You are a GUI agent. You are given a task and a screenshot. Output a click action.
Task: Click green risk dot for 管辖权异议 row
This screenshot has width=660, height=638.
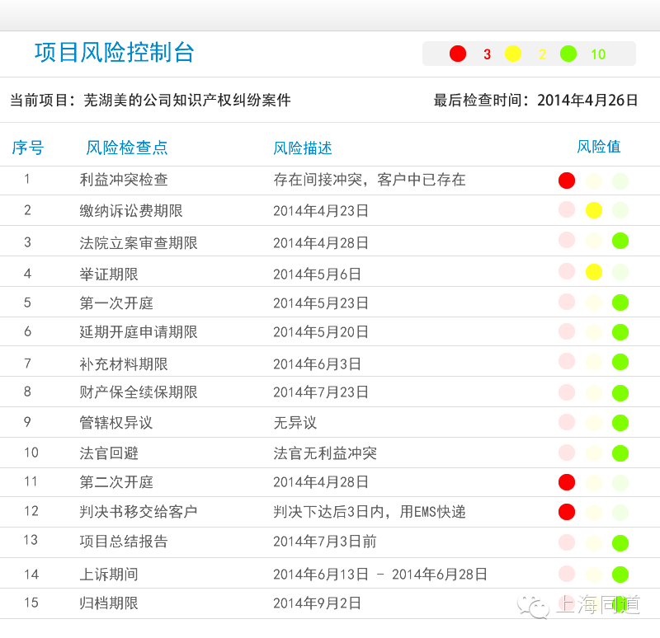(x=620, y=423)
